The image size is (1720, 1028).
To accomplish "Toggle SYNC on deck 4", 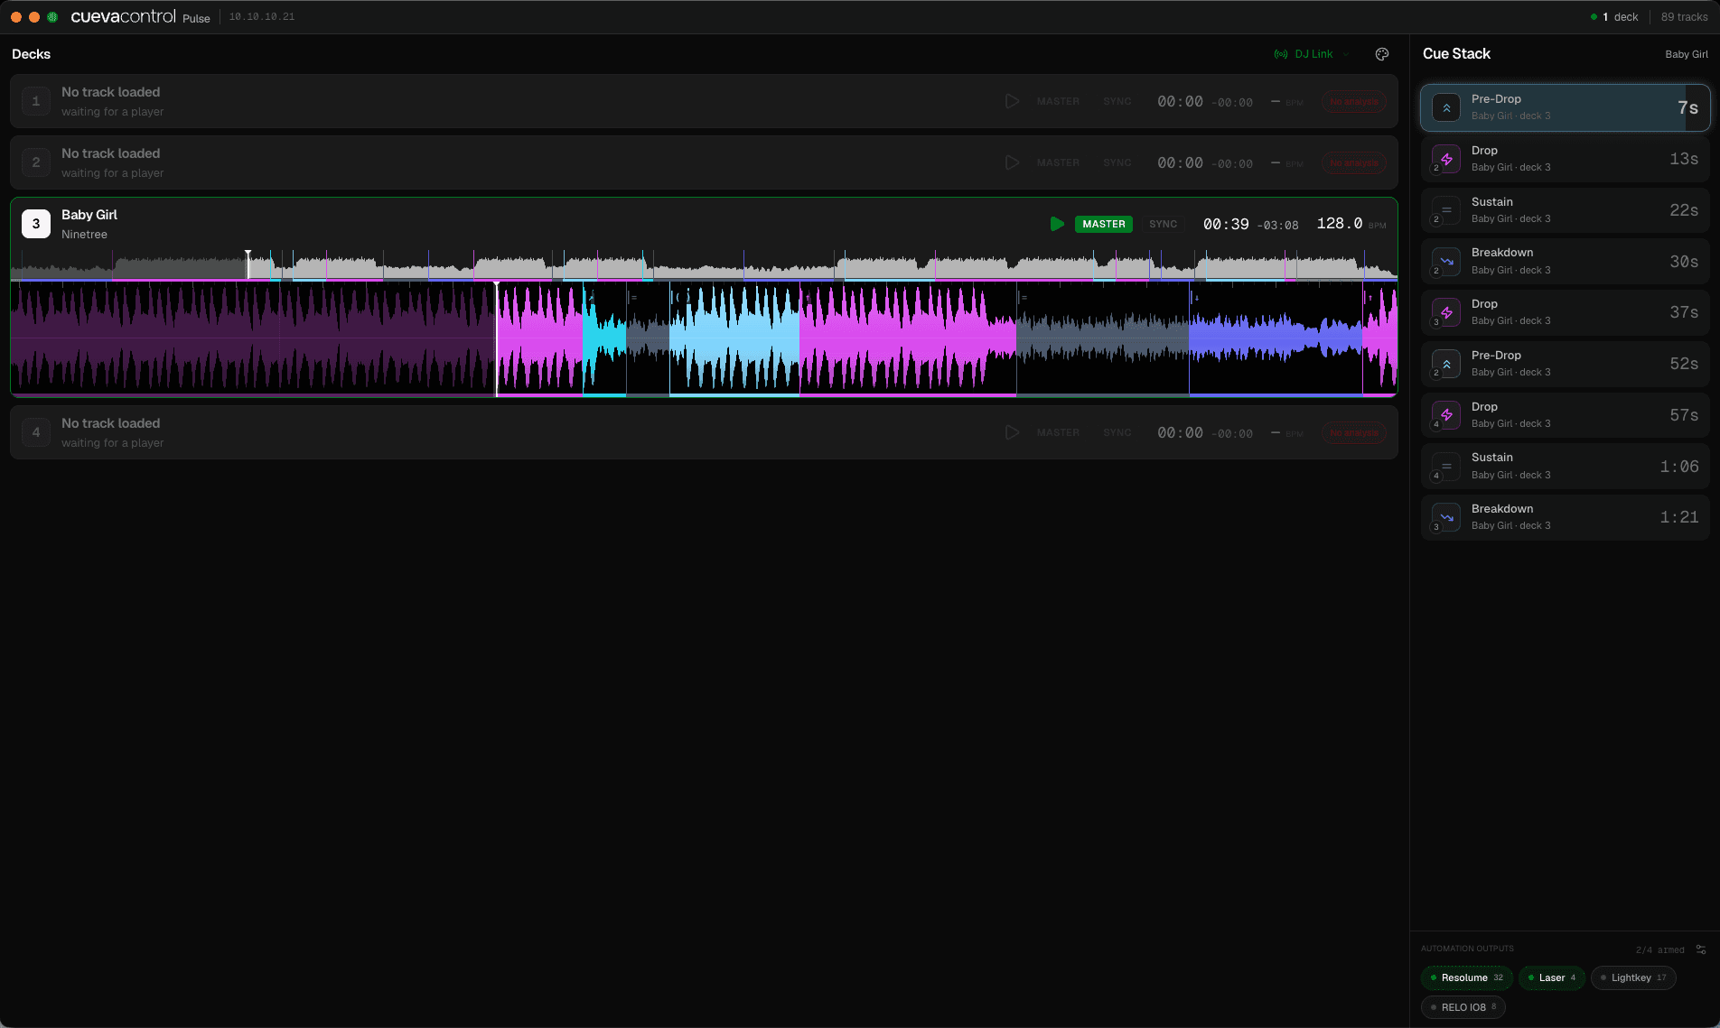I will pyautogui.click(x=1117, y=432).
